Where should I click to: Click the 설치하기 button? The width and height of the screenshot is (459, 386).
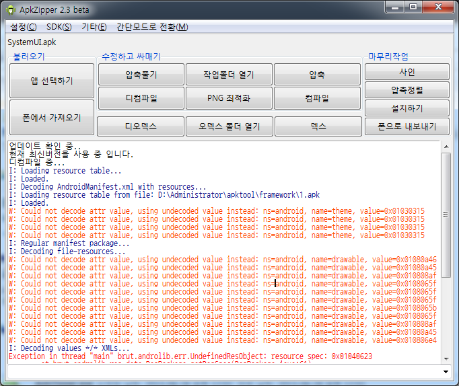(407, 108)
